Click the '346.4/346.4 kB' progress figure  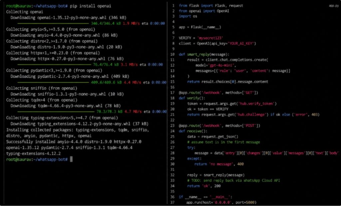pyautogui.click(x=106, y=24)
